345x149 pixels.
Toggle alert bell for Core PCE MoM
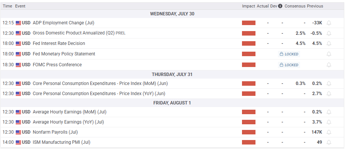pyautogui.click(x=329, y=83)
